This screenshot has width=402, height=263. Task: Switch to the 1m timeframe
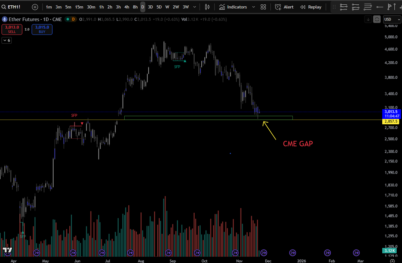49,7
